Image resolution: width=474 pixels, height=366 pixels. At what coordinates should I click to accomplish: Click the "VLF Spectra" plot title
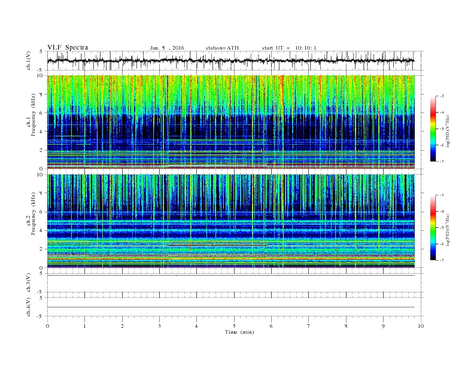click(68, 47)
